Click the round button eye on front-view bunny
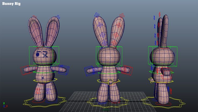This screenshot has height=112, width=198. 38,55
